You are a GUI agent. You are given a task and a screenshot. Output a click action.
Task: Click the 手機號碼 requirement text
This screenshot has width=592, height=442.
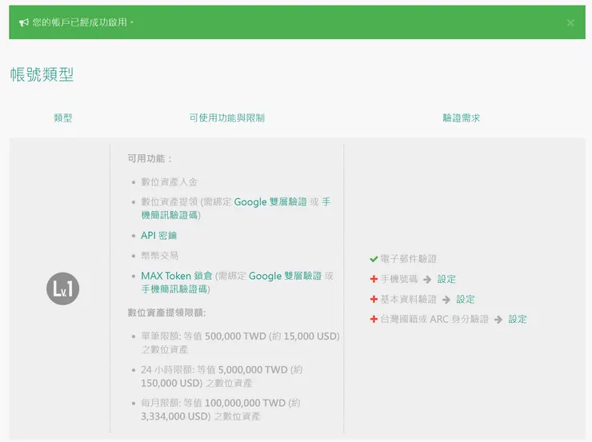click(399, 279)
